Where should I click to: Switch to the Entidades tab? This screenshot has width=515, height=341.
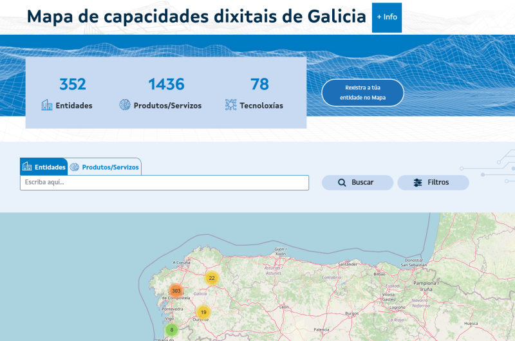tap(44, 167)
